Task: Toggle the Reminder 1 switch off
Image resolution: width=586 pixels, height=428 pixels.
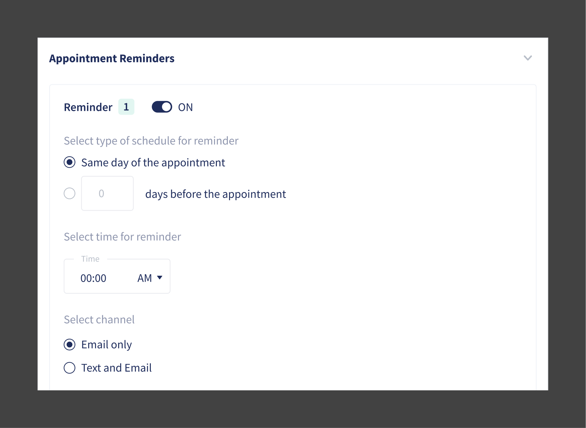Action: pos(162,107)
